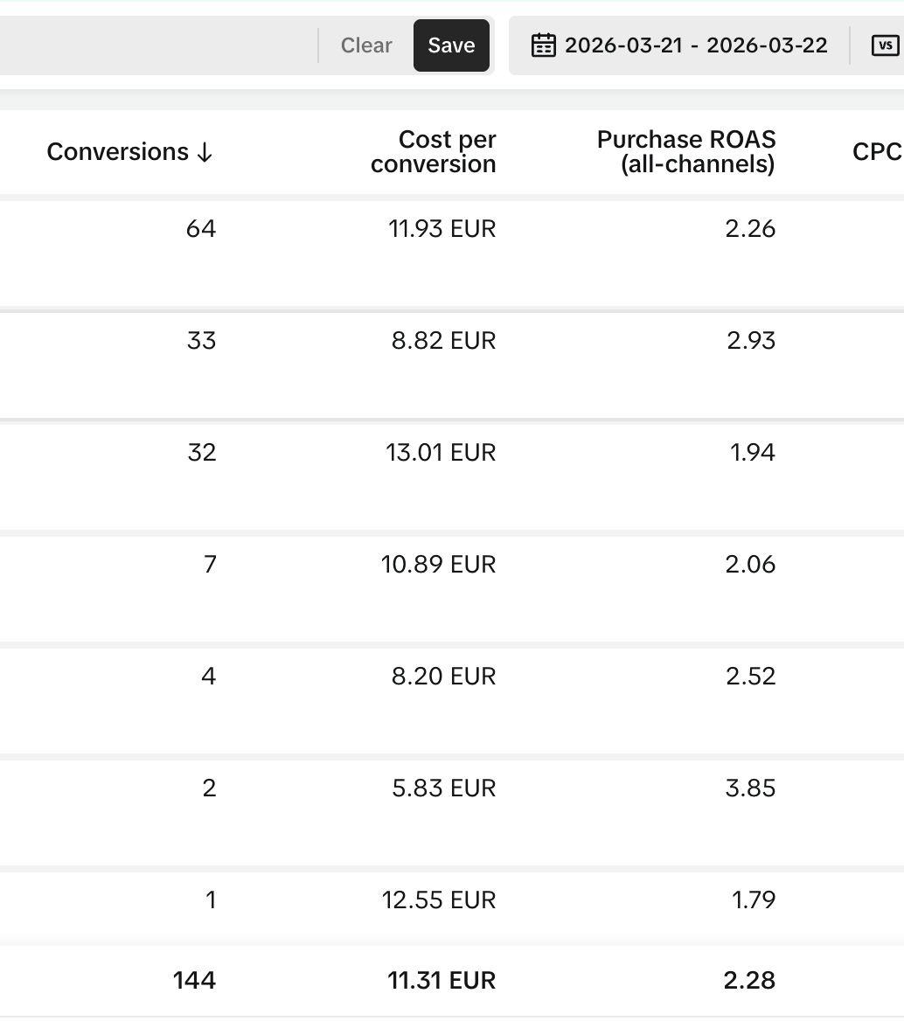Click the VS compare icon
The height and width of the screenshot is (1021, 904).
(885, 45)
